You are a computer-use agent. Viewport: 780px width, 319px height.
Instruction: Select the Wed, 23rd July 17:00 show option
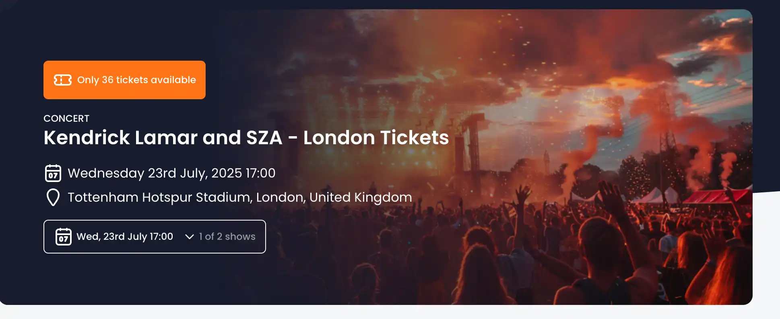click(x=124, y=237)
